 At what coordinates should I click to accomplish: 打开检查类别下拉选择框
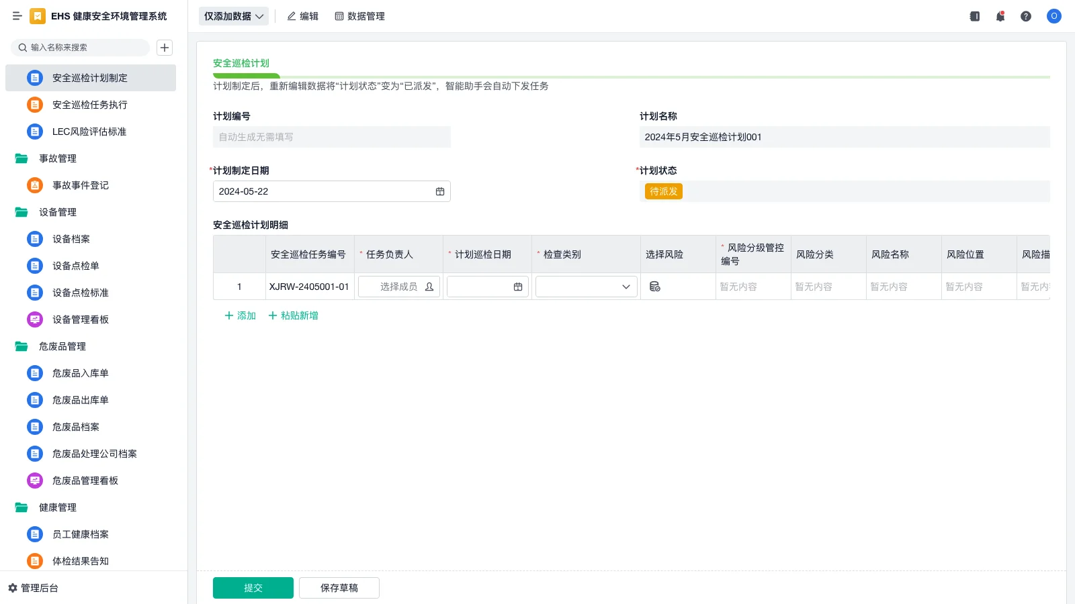pos(585,287)
